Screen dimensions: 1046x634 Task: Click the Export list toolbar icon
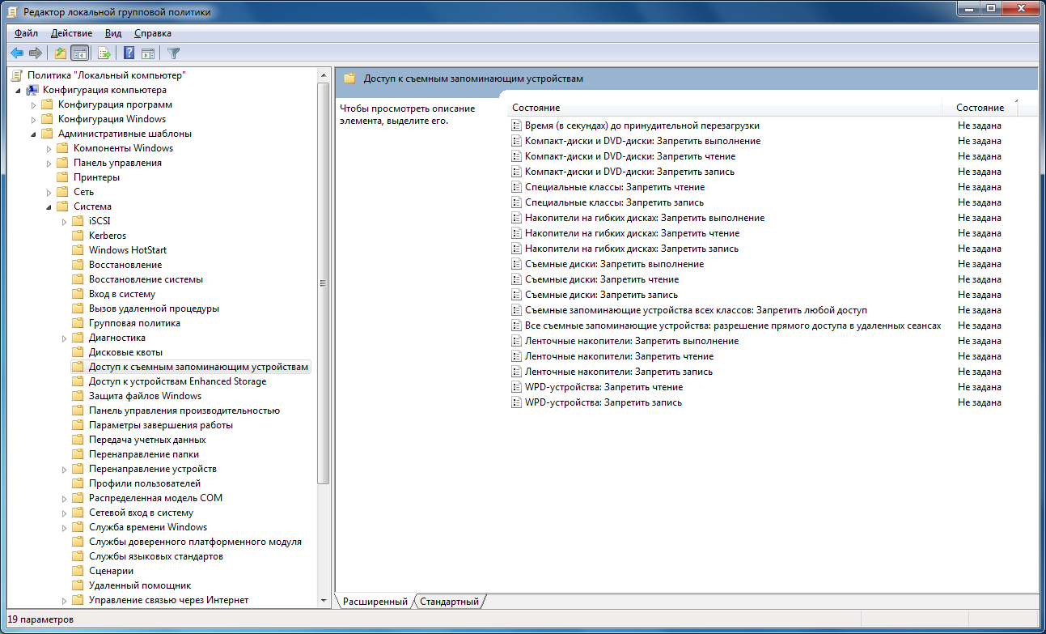tap(104, 53)
